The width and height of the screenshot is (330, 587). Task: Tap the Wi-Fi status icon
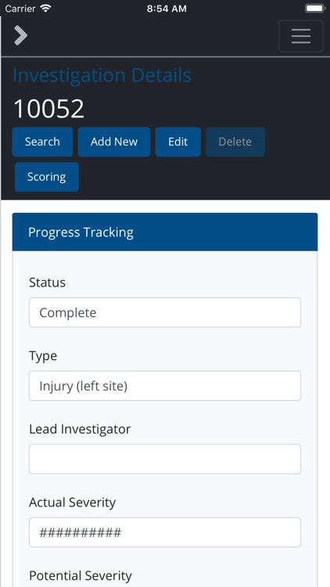coord(46,9)
